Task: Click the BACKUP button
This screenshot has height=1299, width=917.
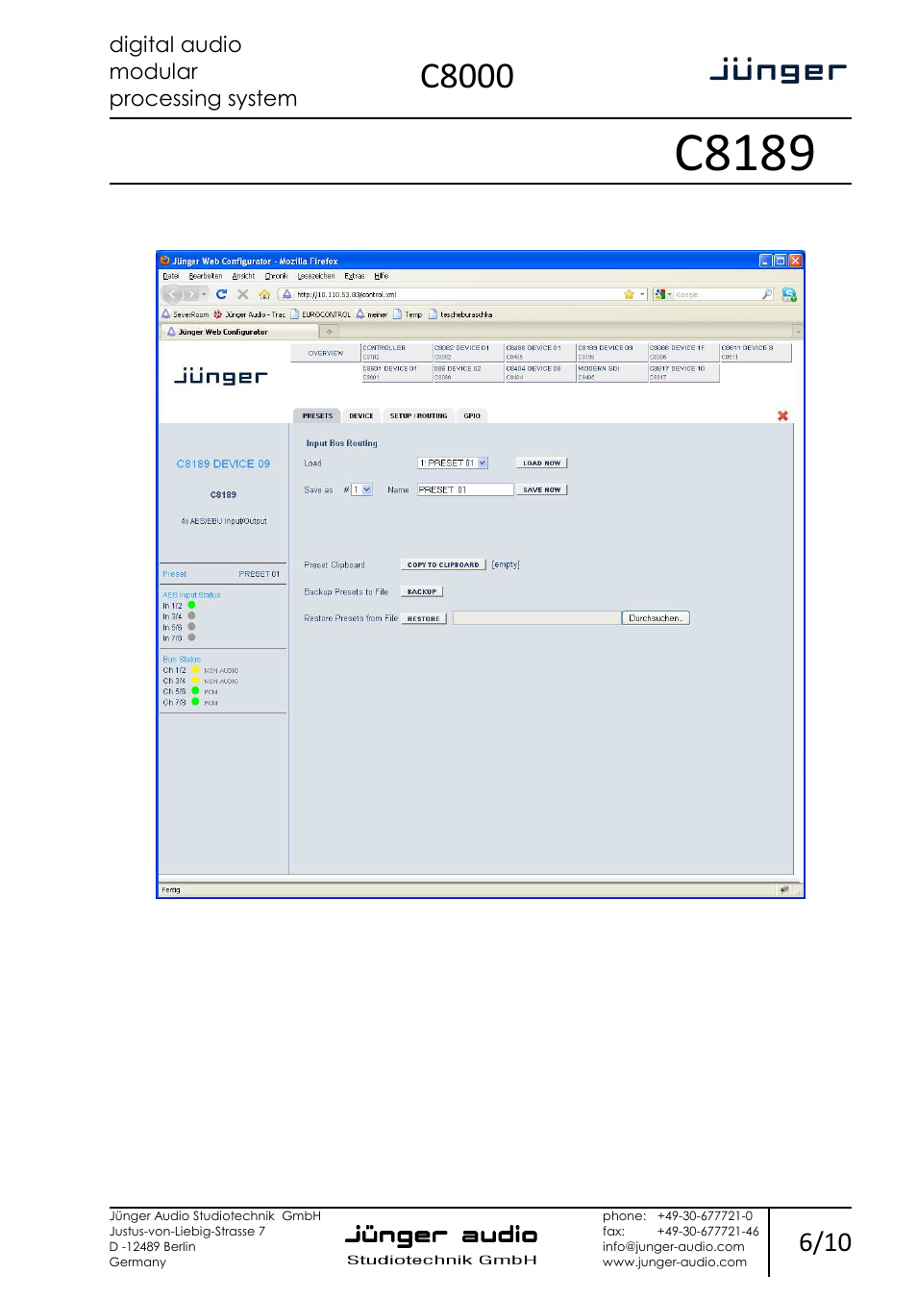Action: coord(421,592)
